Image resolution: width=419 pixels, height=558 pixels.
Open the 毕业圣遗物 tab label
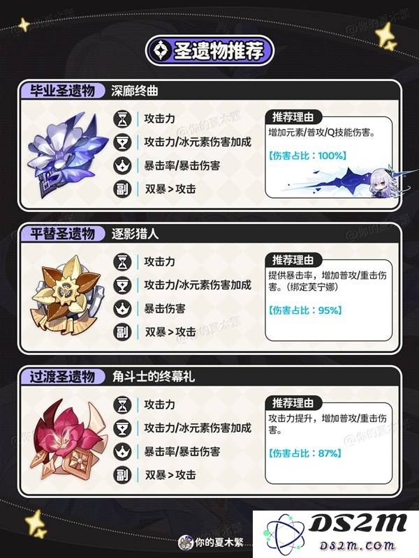(x=62, y=91)
